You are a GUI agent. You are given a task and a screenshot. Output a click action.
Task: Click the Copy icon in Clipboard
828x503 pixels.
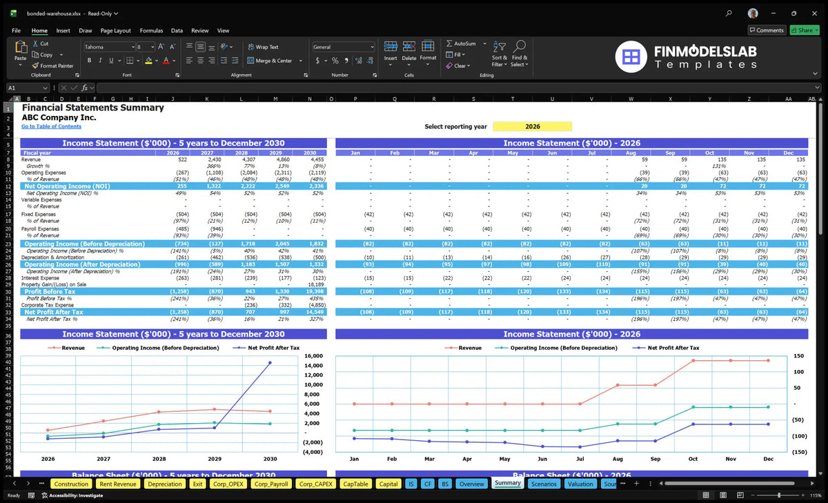tap(35, 55)
